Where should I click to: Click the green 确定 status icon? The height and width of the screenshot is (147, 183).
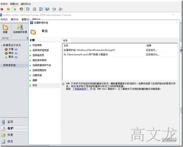pos(6,53)
